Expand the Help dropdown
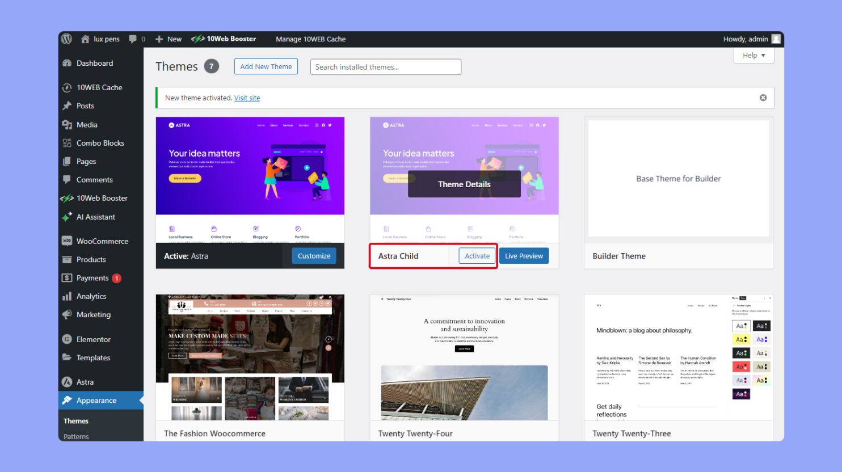The image size is (842, 472). pos(753,55)
